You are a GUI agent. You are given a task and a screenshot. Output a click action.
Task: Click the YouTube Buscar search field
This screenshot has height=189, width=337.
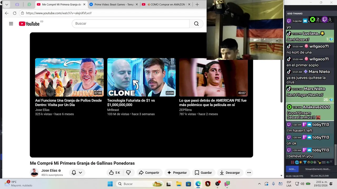click(131, 24)
